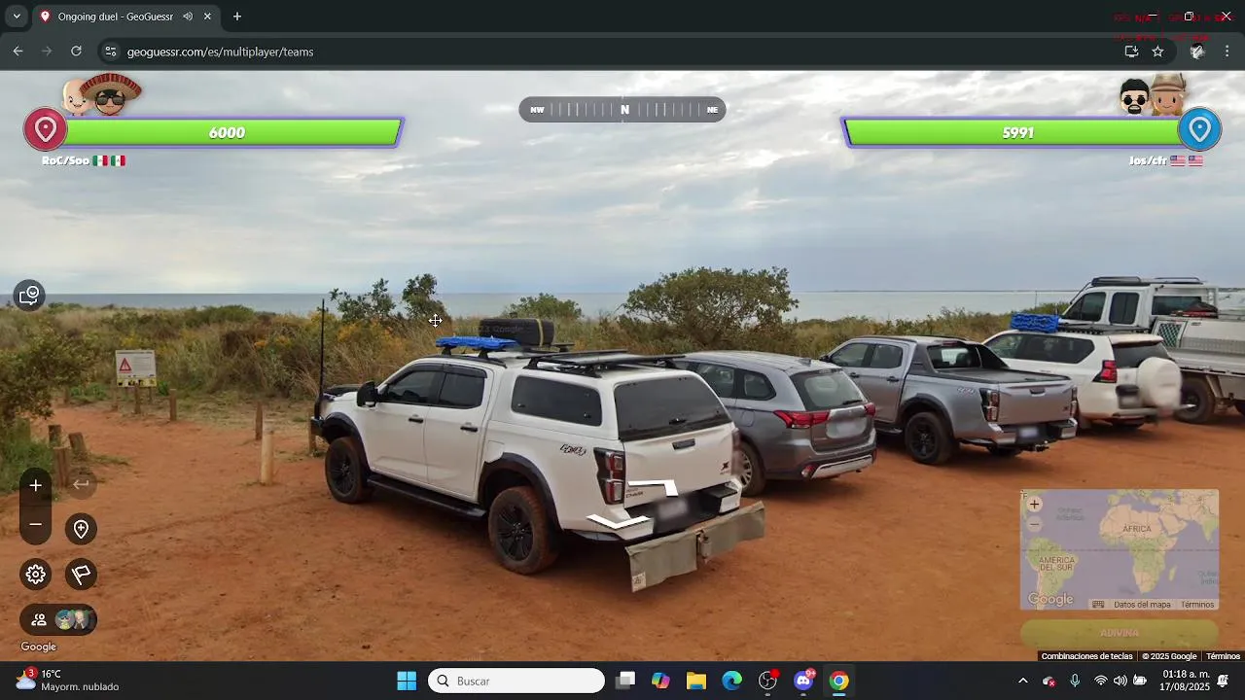This screenshot has height=700, width=1245.
Task: Open Task View on taskbar
Action: 625,681
